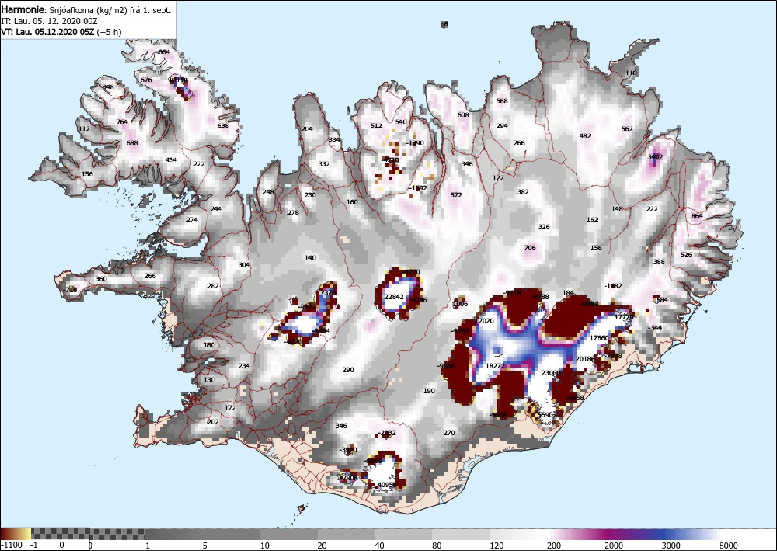The height and width of the screenshot is (551, 777).
Task: Click the map value 676
Action: 146,80
